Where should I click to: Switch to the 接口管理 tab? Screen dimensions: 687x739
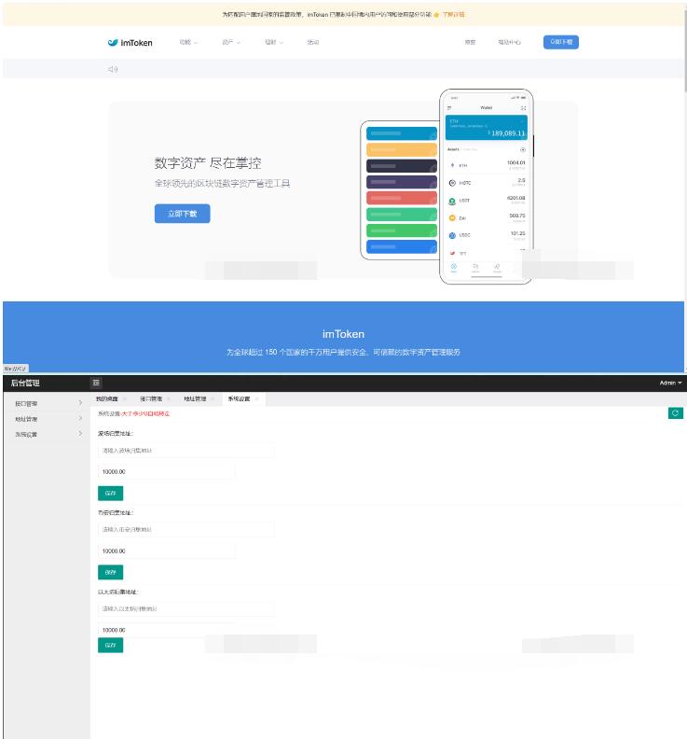coord(151,399)
